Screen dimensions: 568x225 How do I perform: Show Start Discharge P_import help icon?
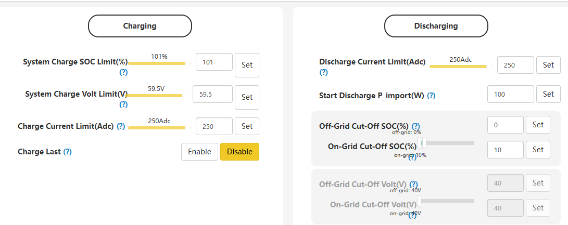pyautogui.click(x=431, y=96)
